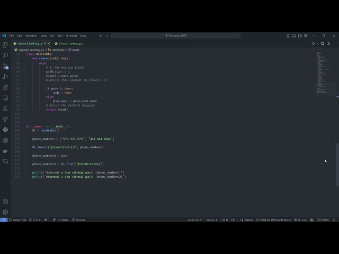This screenshot has width=339, height=254.
Task: Change line endings via CRLF
Action: (x=234, y=220)
